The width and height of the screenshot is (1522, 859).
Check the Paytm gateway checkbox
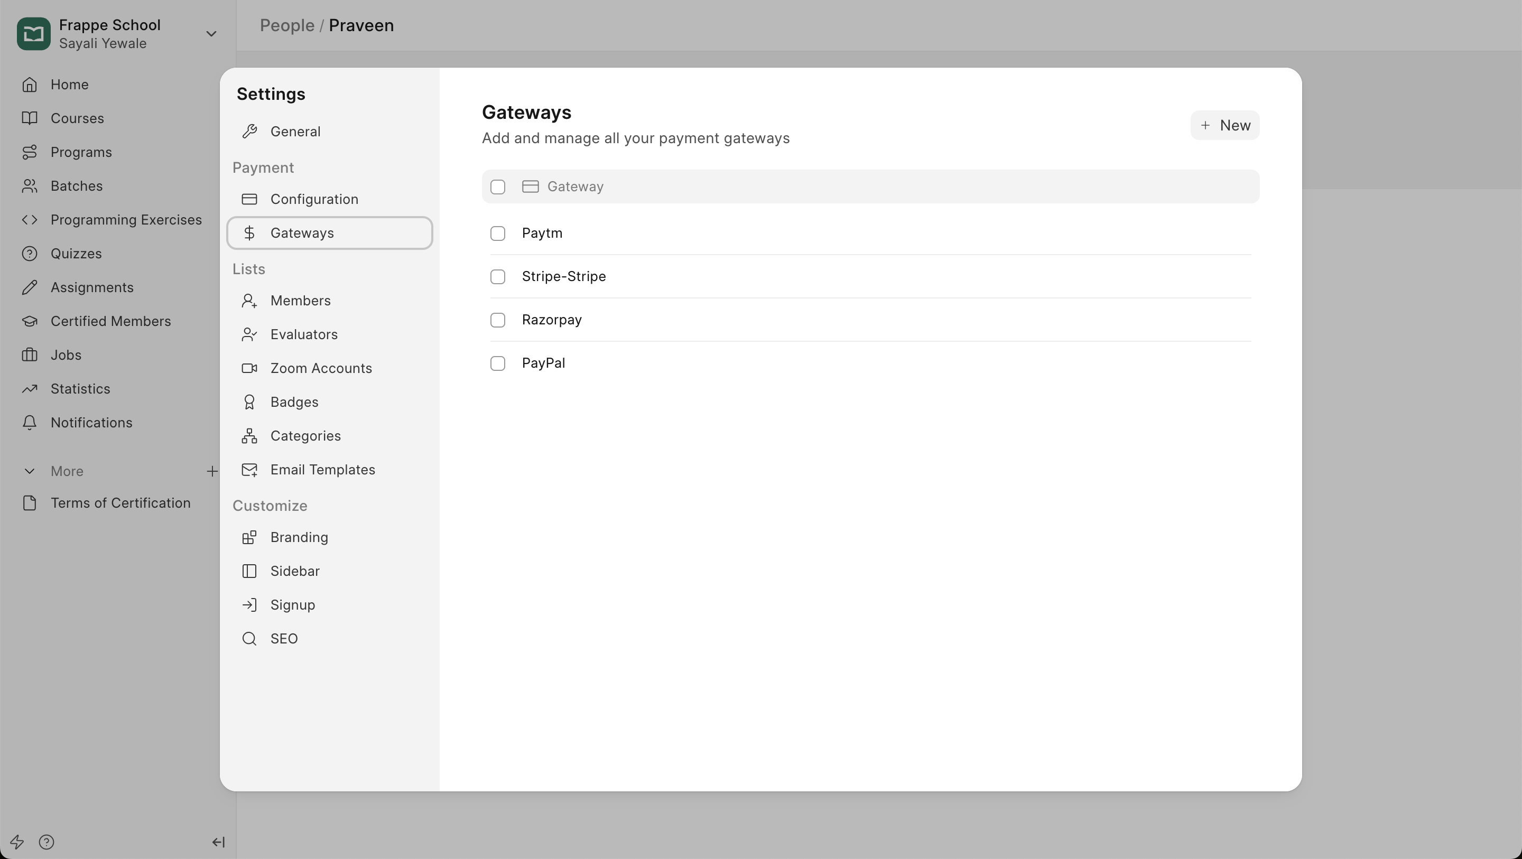coord(497,234)
